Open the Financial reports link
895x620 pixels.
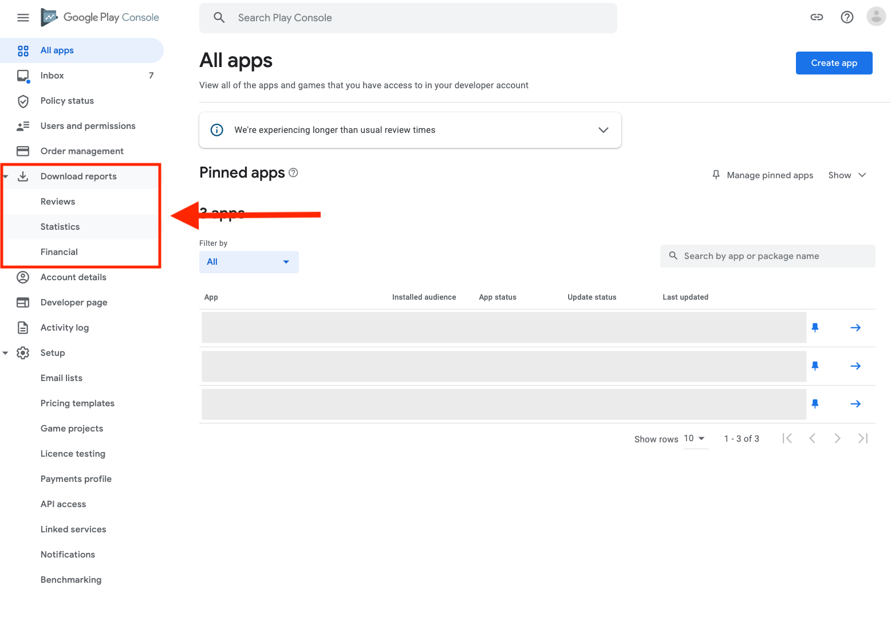pyautogui.click(x=59, y=252)
